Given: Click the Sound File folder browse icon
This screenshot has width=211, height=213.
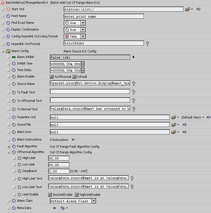Looking at the screenshot, I should click(x=174, y=124).
